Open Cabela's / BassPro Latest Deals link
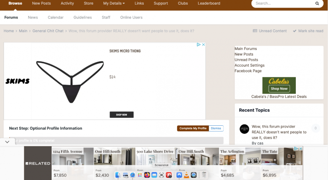The width and height of the screenshot is (328, 180). click(x=279, y=97)
